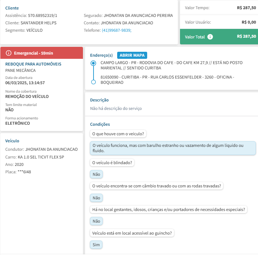The image size is (258, 255).
Task: Select the empty destination marker for Curitiba
Action: [x=93, y=82]
